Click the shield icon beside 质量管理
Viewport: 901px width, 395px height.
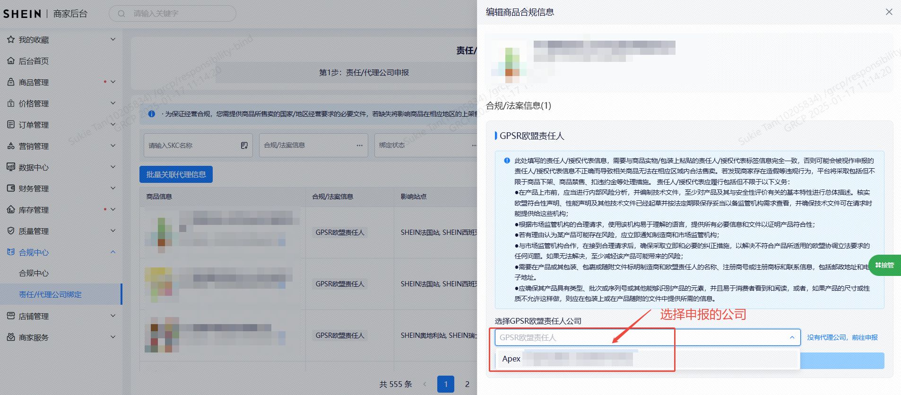11,231
